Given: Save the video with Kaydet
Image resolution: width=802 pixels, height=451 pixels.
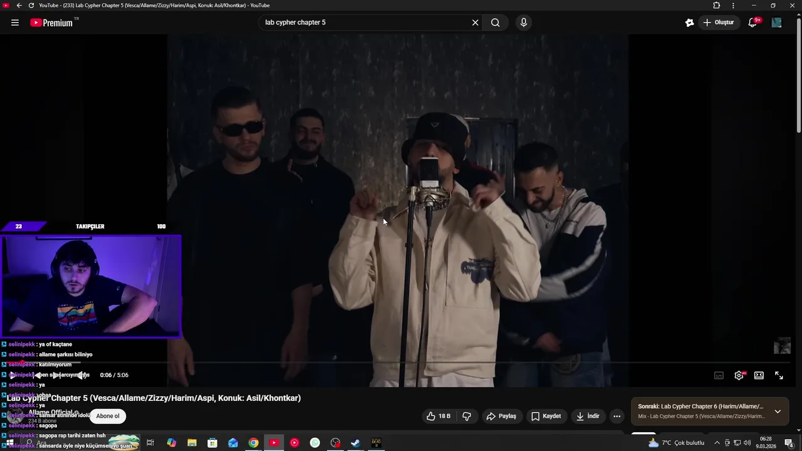Looking at the screenshot, I should pos(546,416).
